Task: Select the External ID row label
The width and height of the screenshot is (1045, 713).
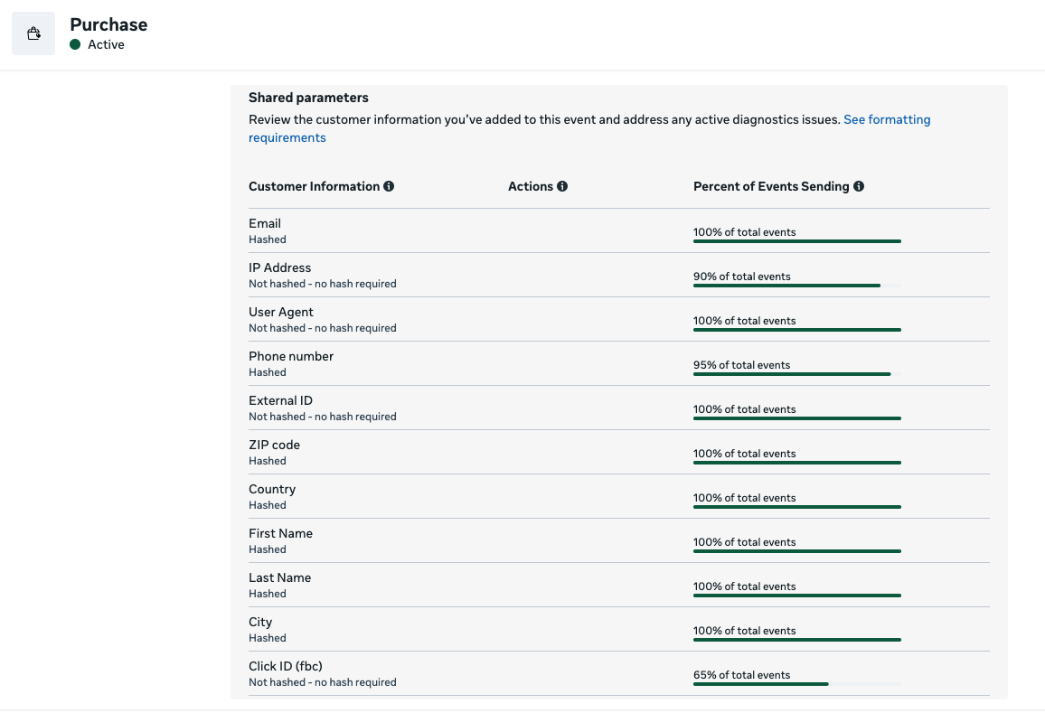Action: [x=280, y=400]
